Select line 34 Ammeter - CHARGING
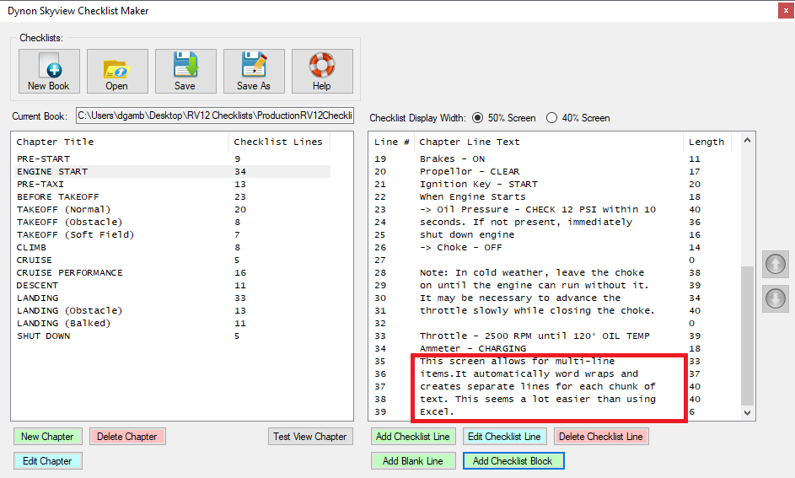 (x=552, y=349)
